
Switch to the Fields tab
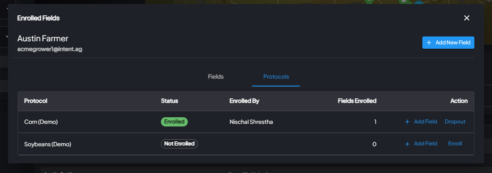point(216,76)
